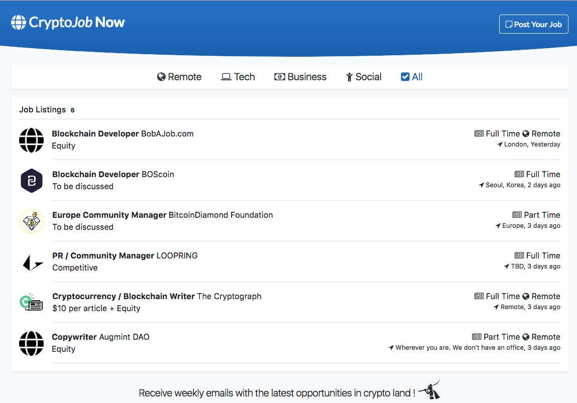Viewport: 577px width, 403px height.
Task: Click the Augmint DAO globe logo
Action: coord(31,343)
